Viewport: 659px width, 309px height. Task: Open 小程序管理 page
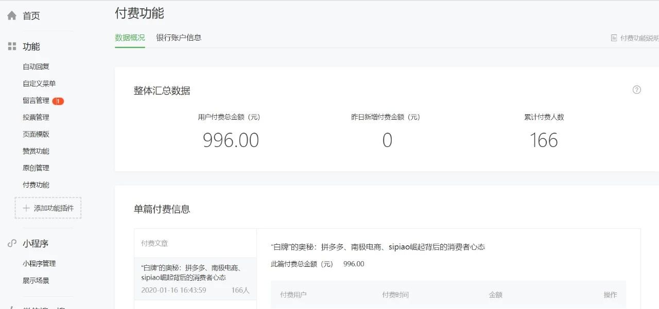(x=39, y=264)
